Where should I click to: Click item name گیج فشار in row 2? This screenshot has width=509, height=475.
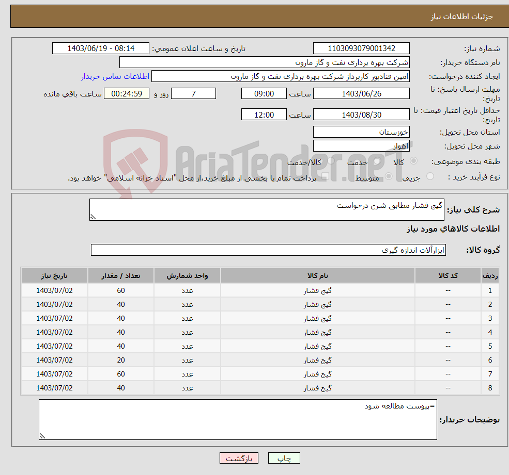[x=317, y=304]
